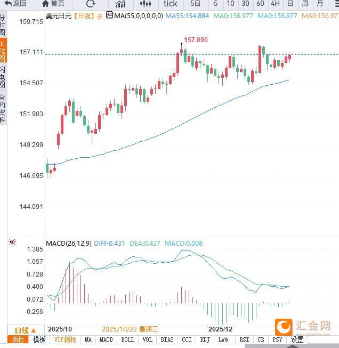Select the 指标 bottom tab
339x348 pixels.
[x=18, y=340]
